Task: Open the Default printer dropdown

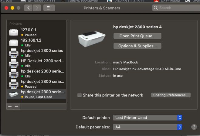Action: click(x=147, y=117)
